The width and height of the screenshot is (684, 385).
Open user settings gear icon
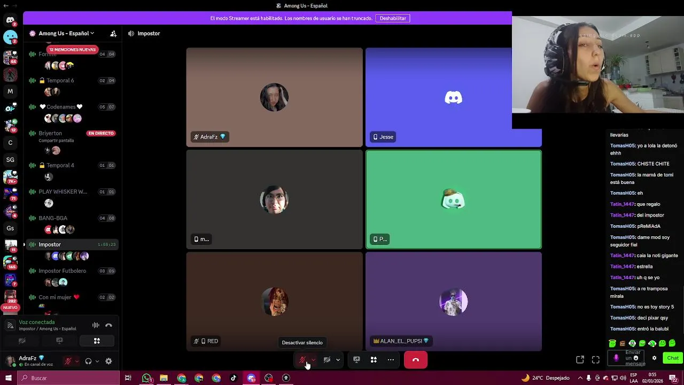click(108, 361)
